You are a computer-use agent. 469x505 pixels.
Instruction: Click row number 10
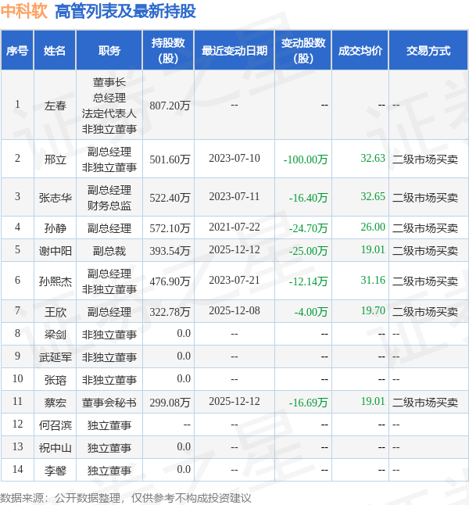tap(17, 378)
